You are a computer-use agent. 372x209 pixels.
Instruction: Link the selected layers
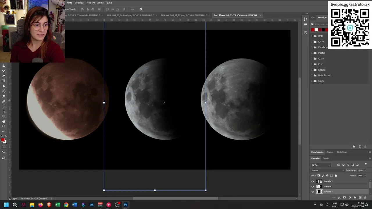(x=334, y=198)
